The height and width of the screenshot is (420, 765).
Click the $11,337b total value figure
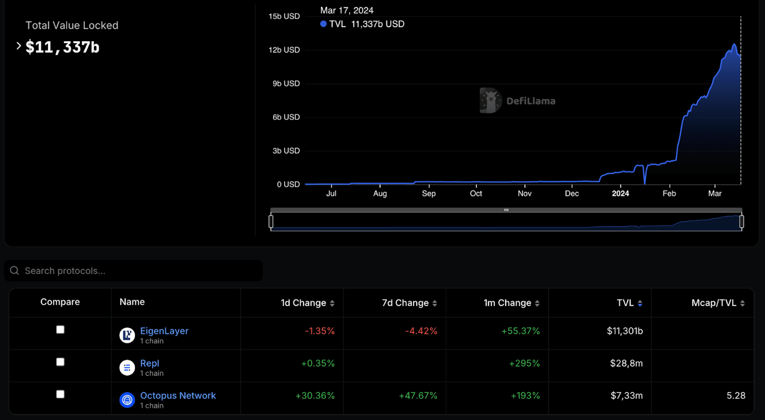pyautogui.click(x=62, y=47)
